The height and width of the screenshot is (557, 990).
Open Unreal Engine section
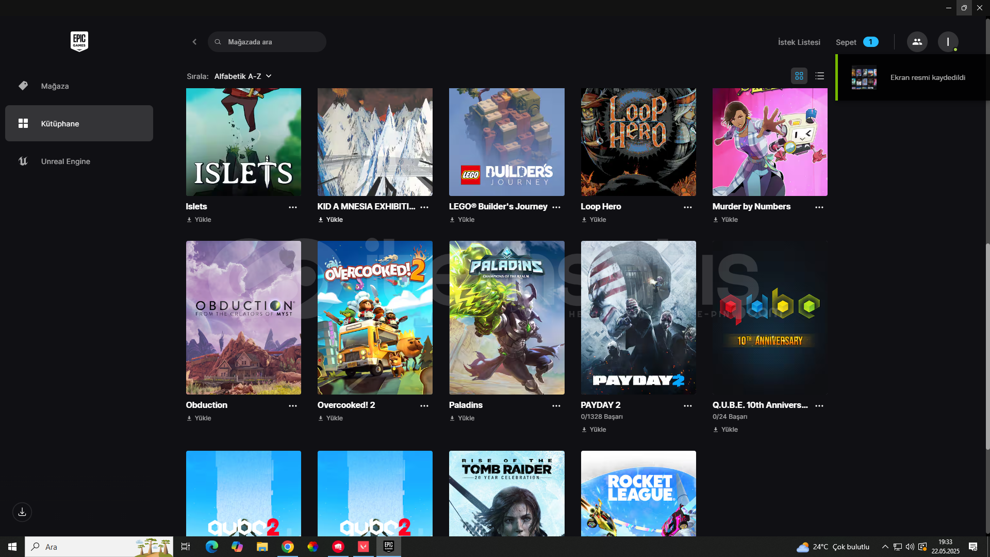[x=79, y=161]
